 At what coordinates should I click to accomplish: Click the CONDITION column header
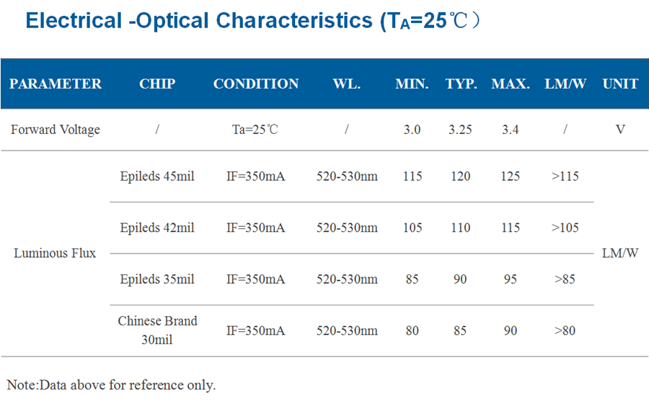256,84
